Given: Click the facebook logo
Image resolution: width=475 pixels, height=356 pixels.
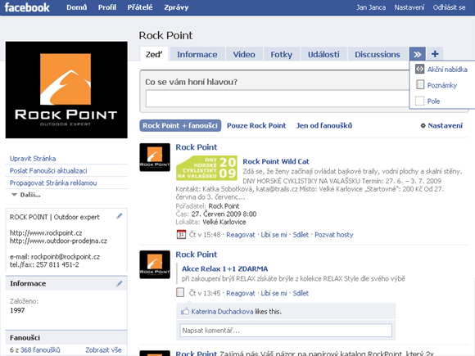Looking at the screenshot, I should pyautogui.click(x=27, y=7).
